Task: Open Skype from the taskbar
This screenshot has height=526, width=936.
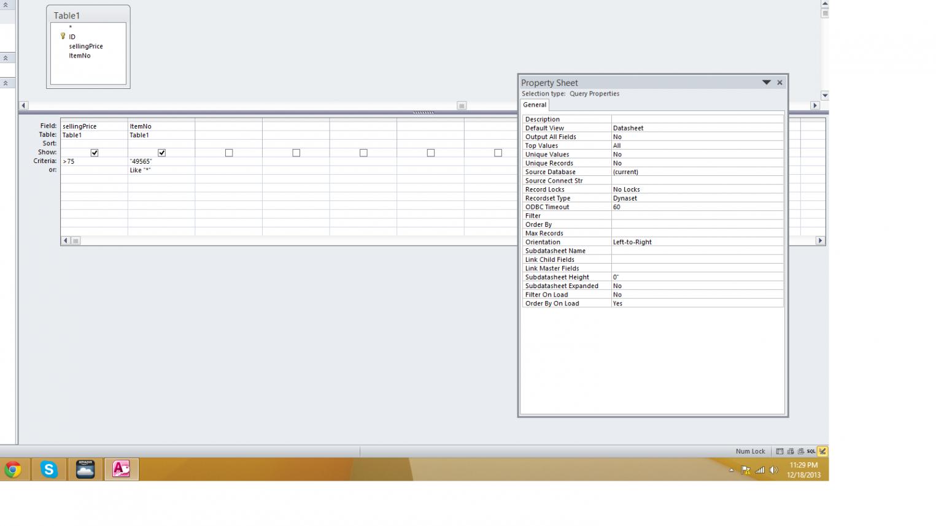Action: click(48, 470)
